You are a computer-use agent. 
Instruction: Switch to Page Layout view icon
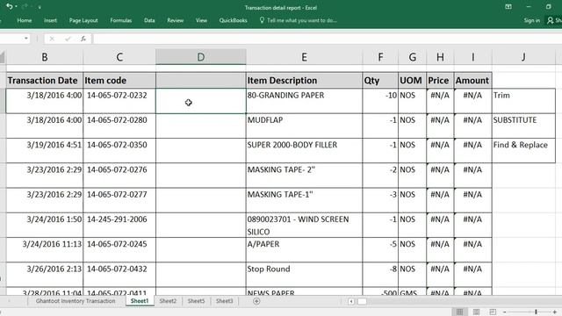pyautogui.click(x=476, y=312)
